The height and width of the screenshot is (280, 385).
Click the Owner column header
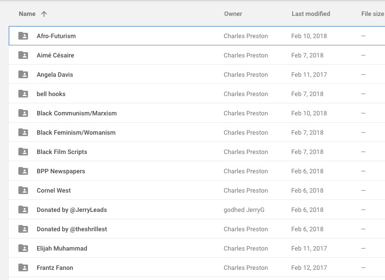click(233, 14)
